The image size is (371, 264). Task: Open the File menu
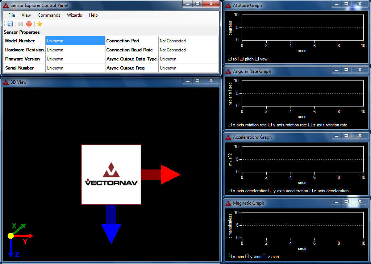click(x=12, y=15)
